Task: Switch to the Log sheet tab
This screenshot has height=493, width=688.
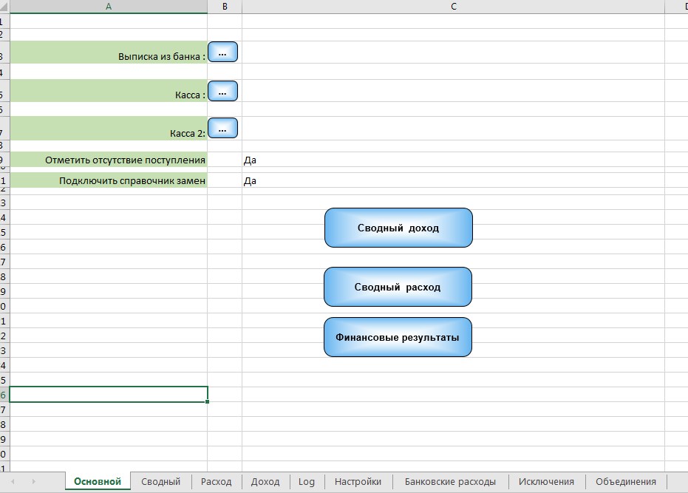Action: coord(307,482)
